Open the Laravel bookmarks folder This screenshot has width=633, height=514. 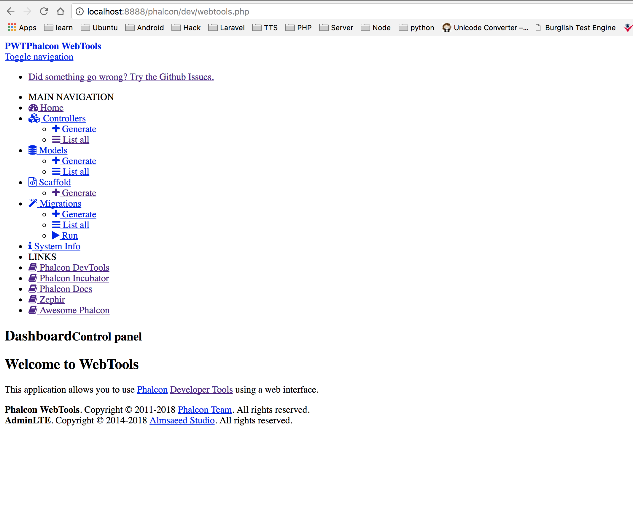[227, 28]
